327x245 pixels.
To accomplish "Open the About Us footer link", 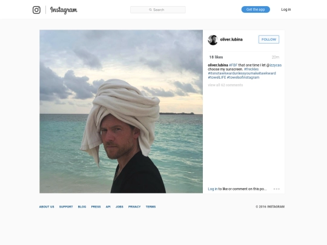I will [x=47, y=207].
